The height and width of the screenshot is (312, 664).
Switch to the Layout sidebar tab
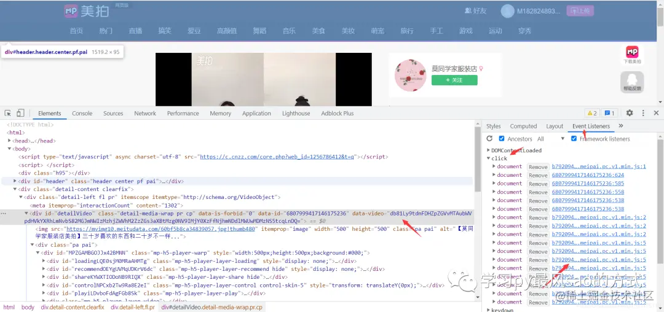[x=555, y=126]
